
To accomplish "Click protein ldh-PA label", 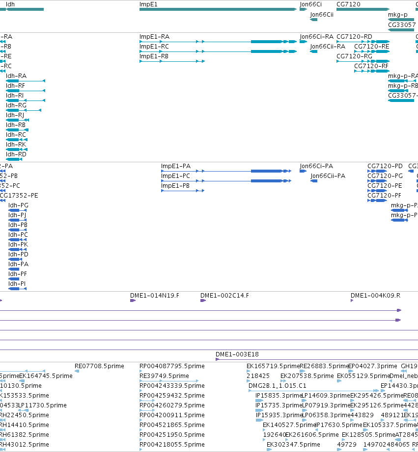I will (x=19, y=264).
